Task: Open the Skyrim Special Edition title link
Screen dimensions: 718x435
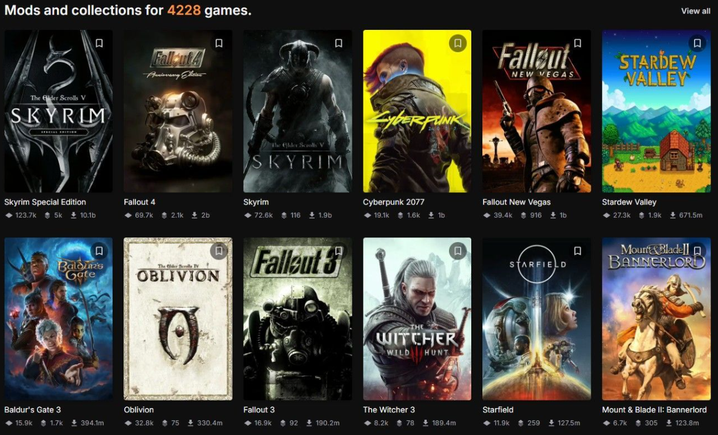Action: [45, 202]
